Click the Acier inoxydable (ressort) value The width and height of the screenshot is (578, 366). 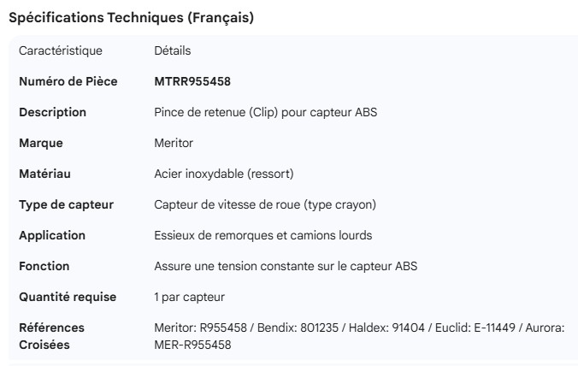[224, 174]
